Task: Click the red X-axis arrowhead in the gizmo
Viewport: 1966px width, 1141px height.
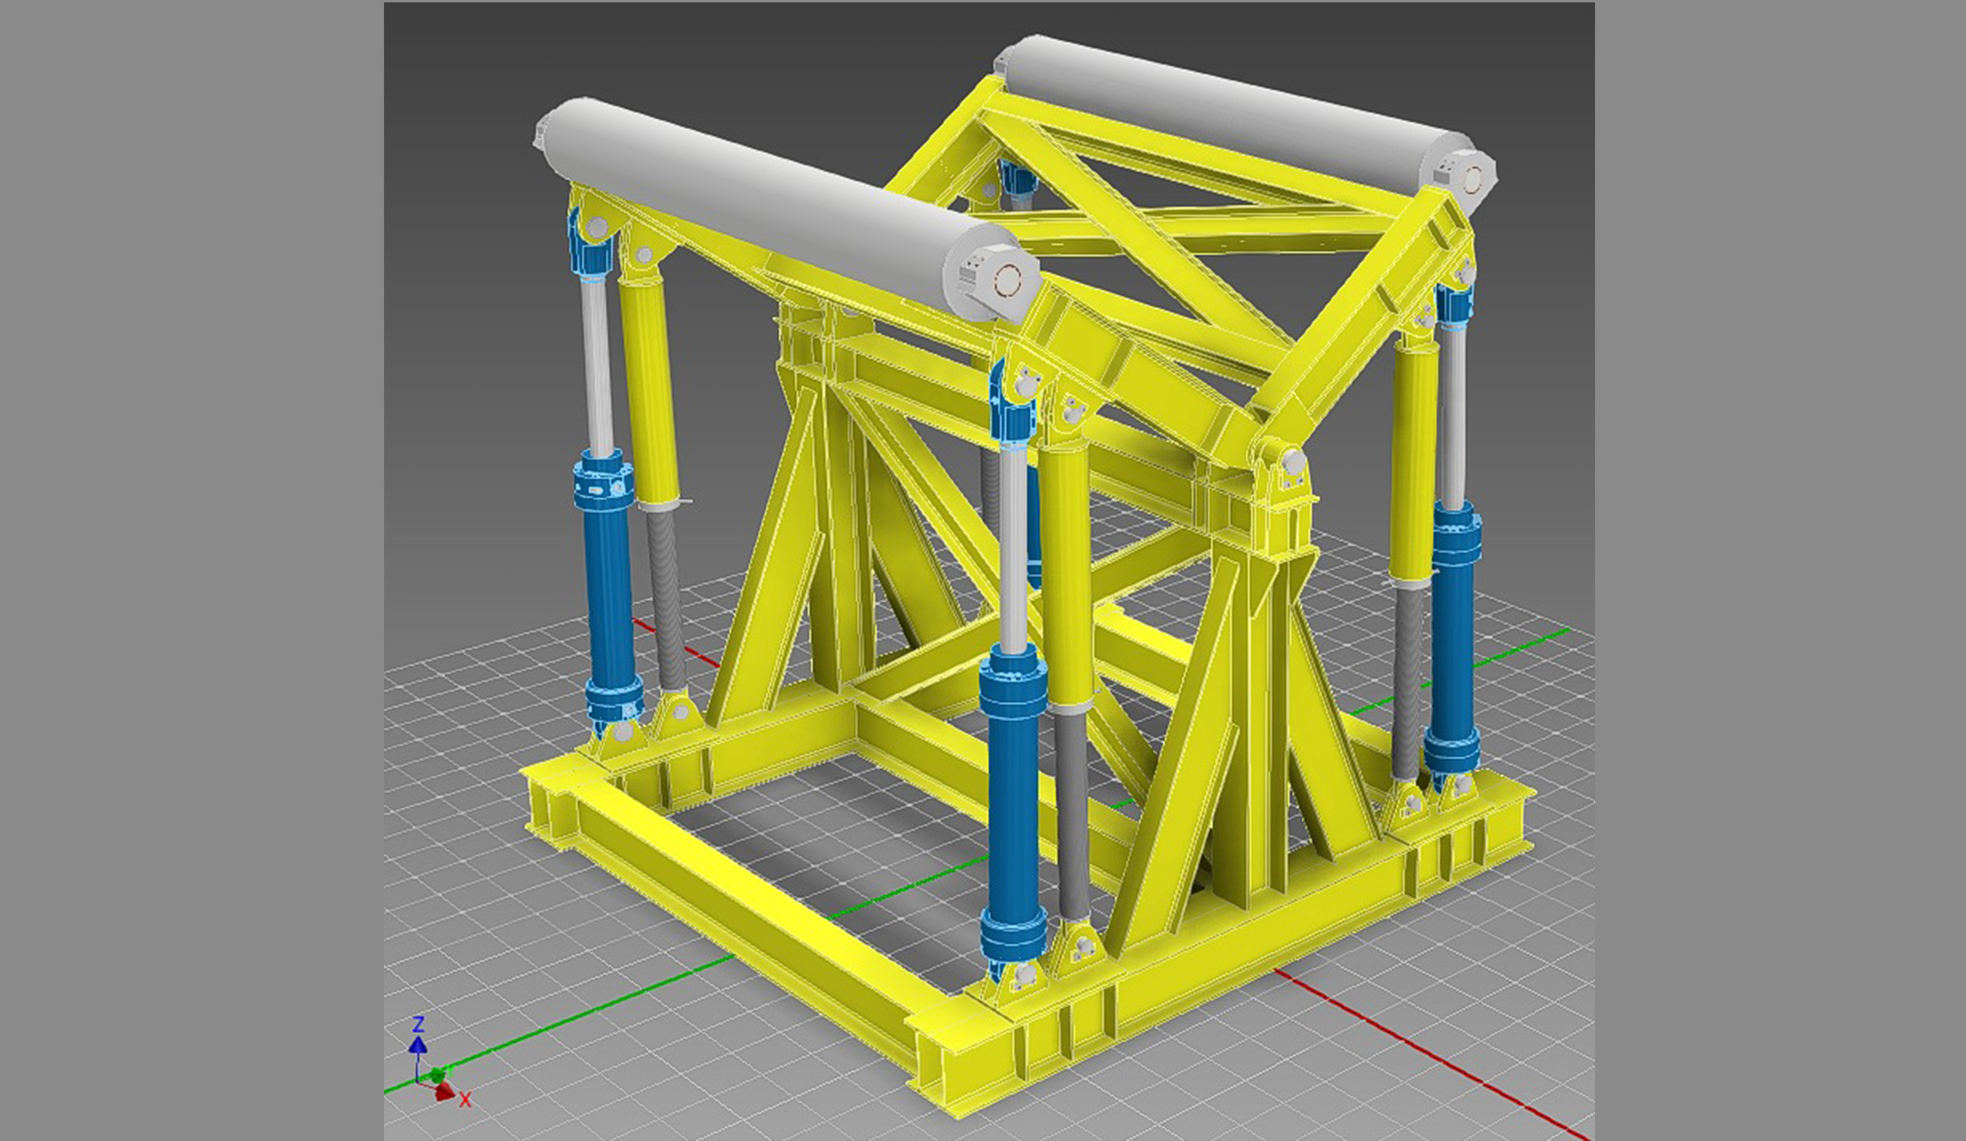Action: coord(444,1092)
